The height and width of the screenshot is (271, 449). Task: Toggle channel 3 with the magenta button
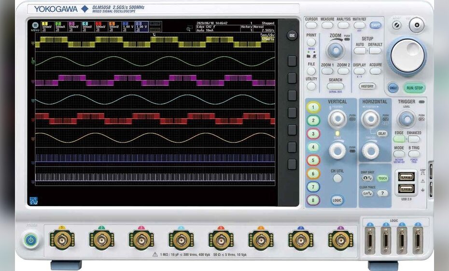coord(313,134)
